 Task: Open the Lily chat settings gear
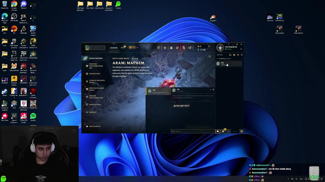213,90
